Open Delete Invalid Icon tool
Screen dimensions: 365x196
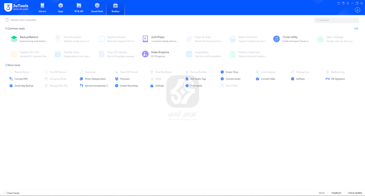coord(248,54)
